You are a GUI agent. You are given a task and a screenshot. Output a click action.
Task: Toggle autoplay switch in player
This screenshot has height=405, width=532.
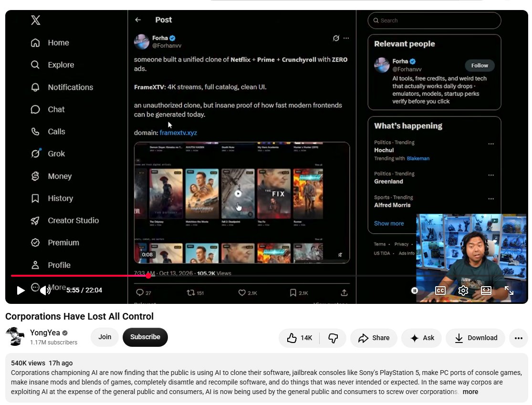click(x=415, y=291)
